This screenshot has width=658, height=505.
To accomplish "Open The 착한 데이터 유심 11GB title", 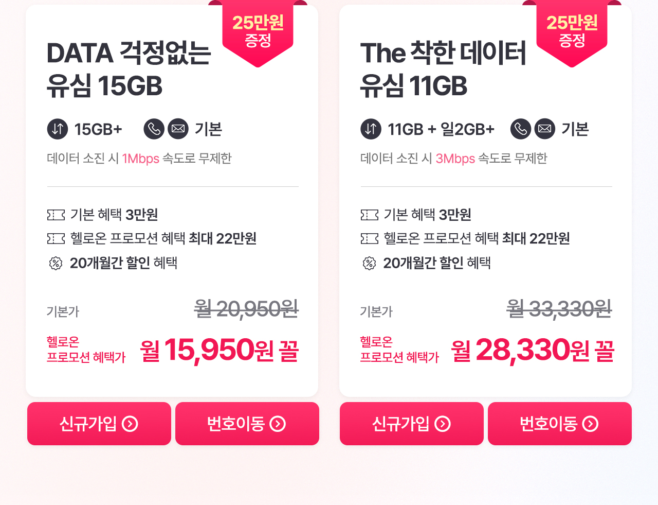I will tap(443, 69).
